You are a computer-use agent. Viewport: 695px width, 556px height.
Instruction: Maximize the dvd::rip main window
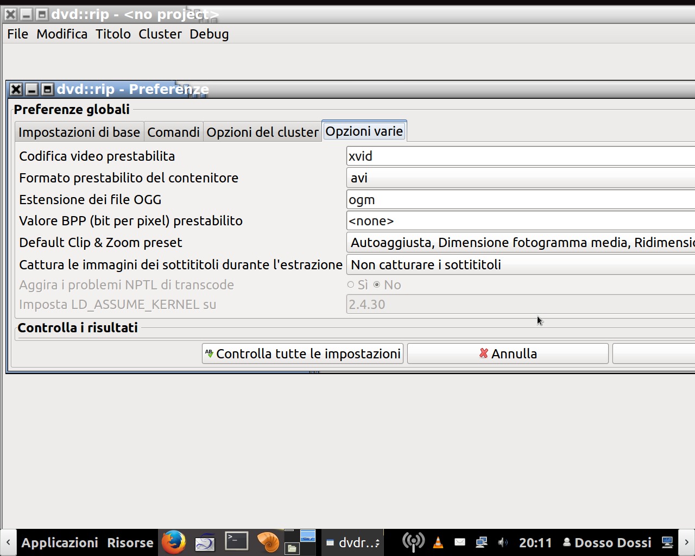(42, 15)
